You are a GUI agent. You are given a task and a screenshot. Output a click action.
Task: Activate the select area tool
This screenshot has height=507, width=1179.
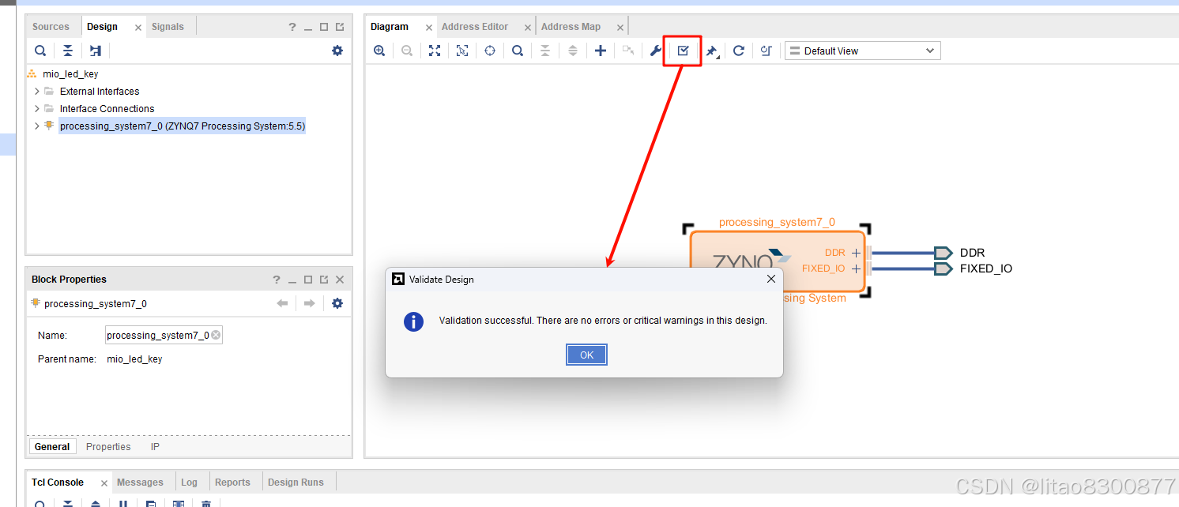coord(462,51)
